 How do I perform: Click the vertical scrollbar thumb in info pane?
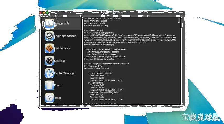pos(179,20)
